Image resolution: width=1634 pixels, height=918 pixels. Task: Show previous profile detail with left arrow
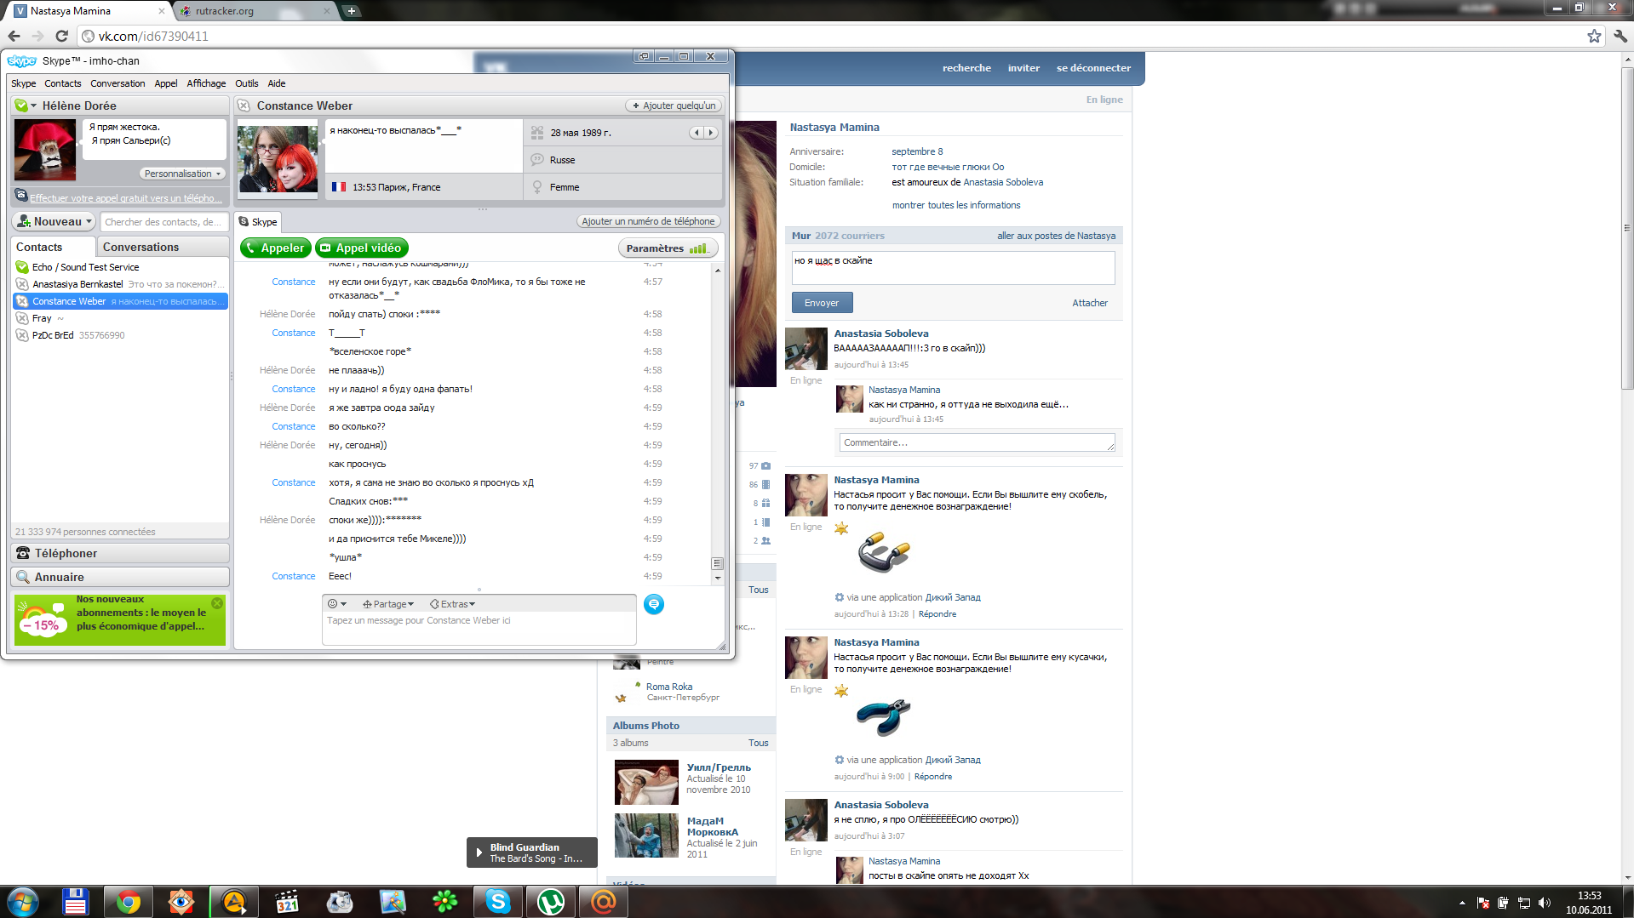pos(697,133)
